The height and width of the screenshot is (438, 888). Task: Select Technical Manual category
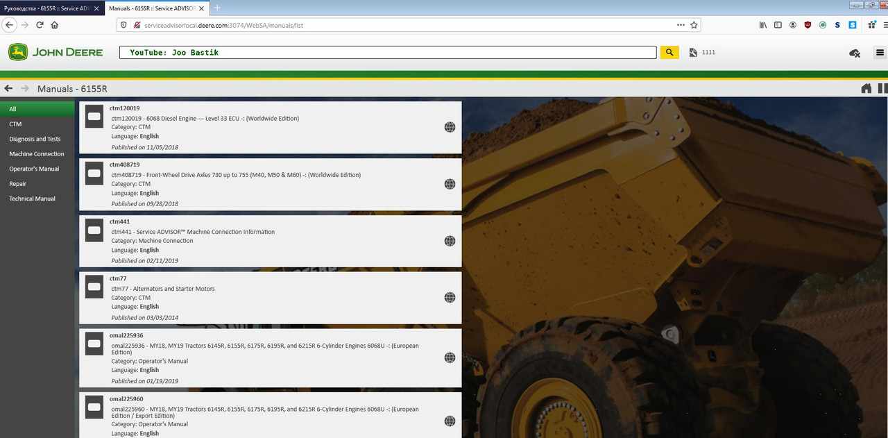[x=37, y=199]
